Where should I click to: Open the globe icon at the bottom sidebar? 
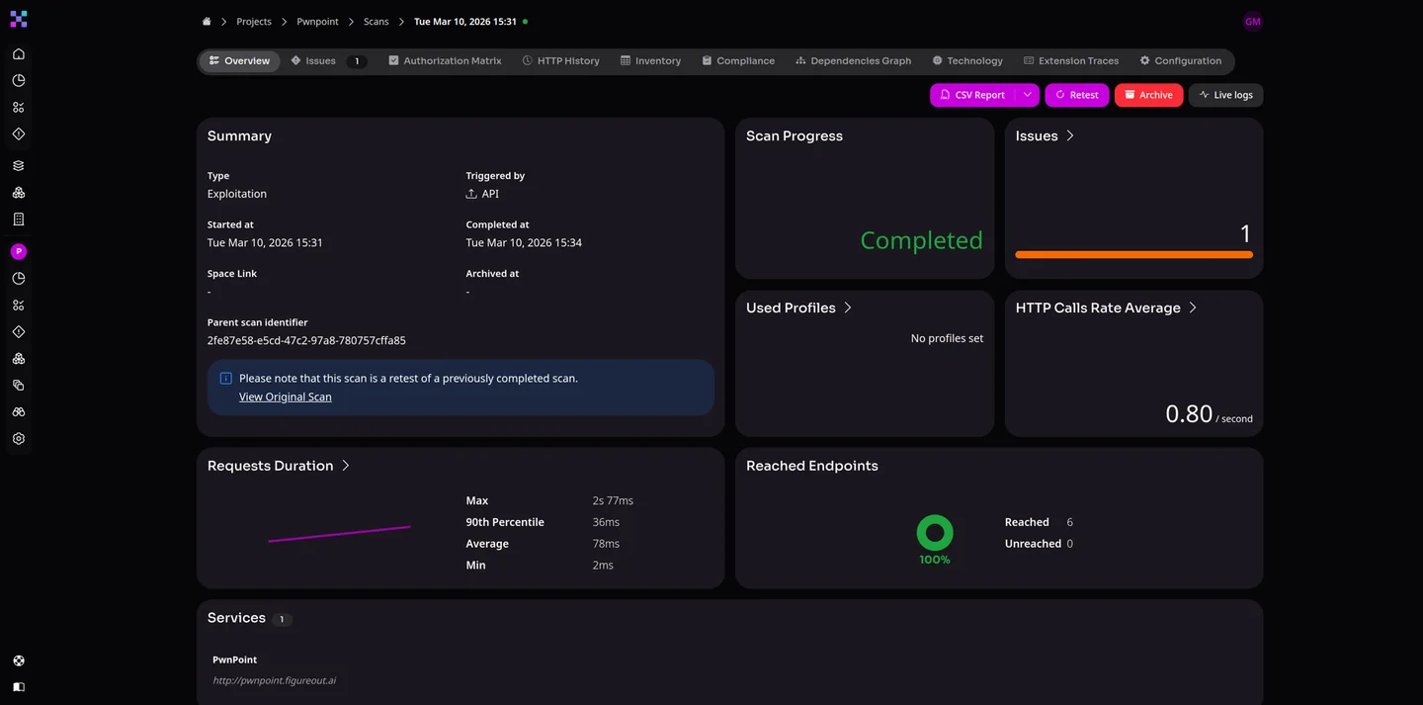[18, 660]
